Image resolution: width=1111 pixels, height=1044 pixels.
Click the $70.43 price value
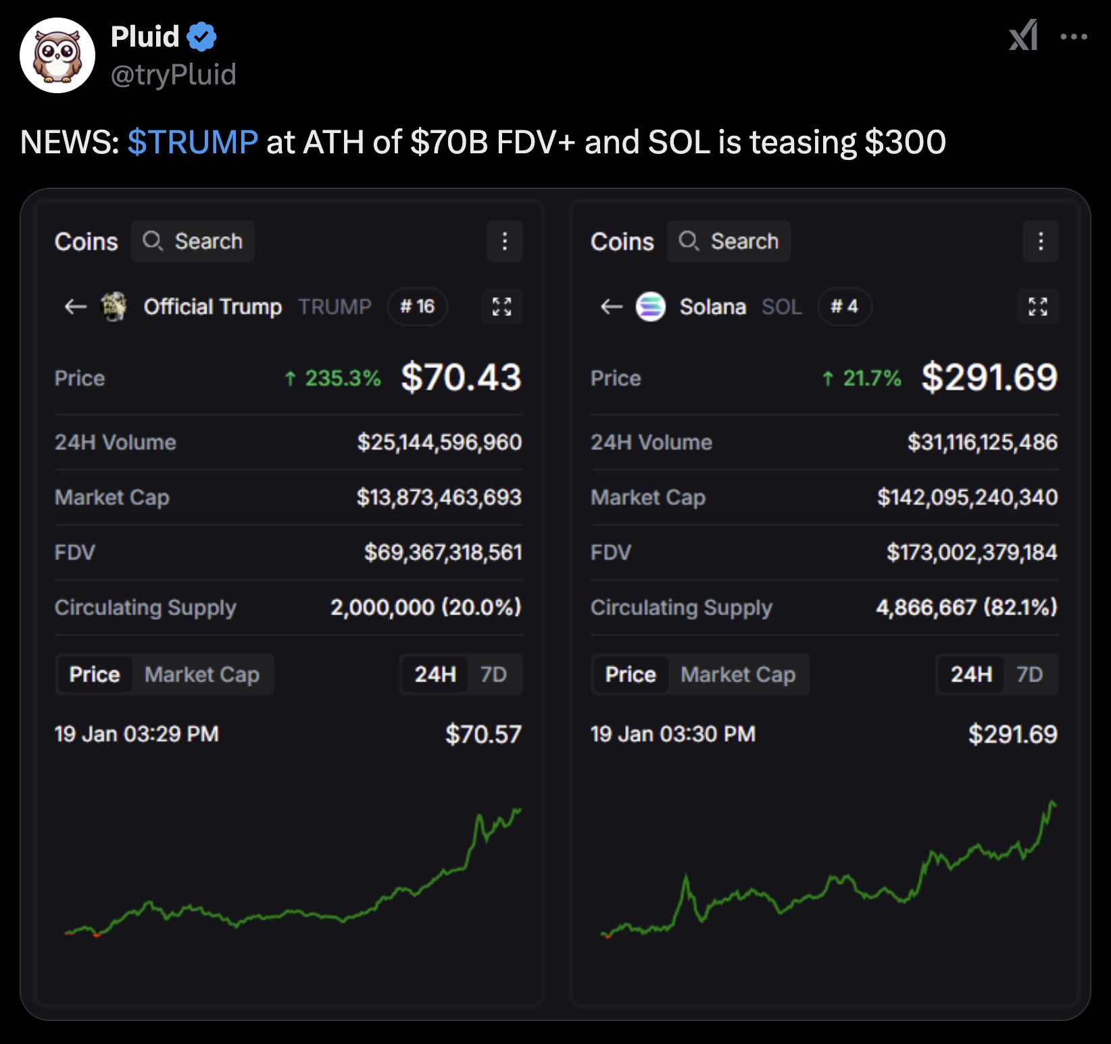(x=461, y=377)
